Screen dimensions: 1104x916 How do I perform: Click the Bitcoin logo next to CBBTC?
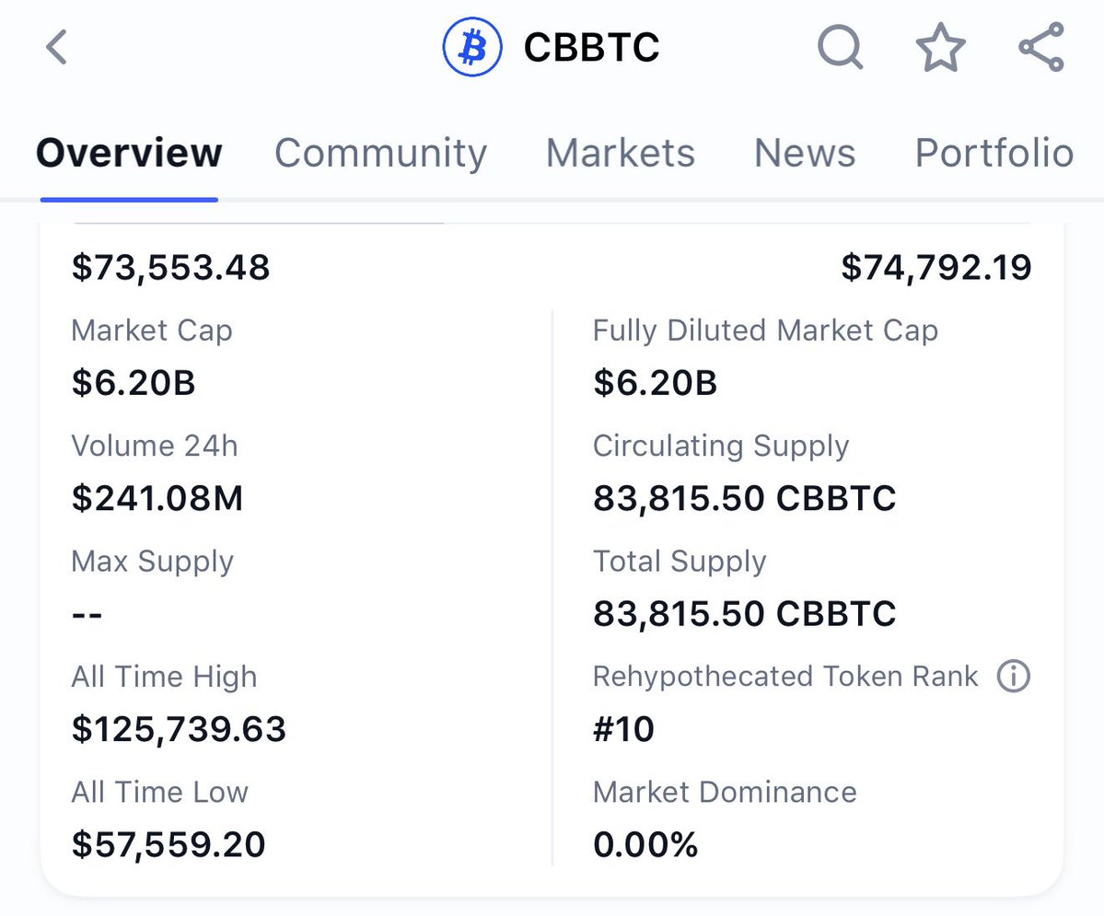click(x=471, y=45)
